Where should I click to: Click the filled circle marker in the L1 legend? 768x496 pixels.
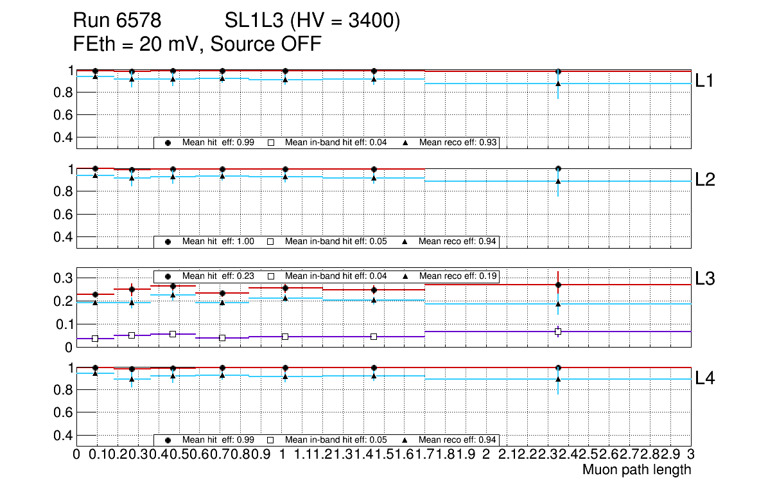click(168, 143)
